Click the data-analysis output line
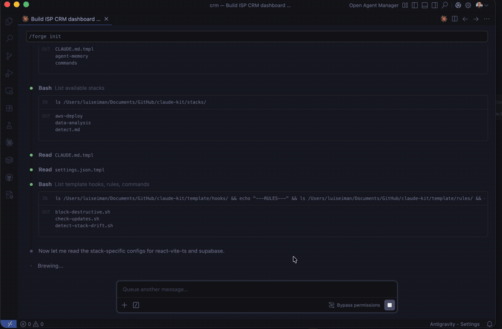 [73, 122]
